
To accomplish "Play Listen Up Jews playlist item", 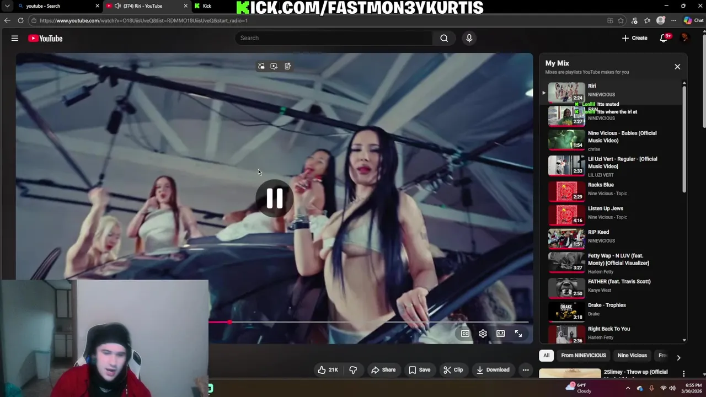I will coord(611,214).
